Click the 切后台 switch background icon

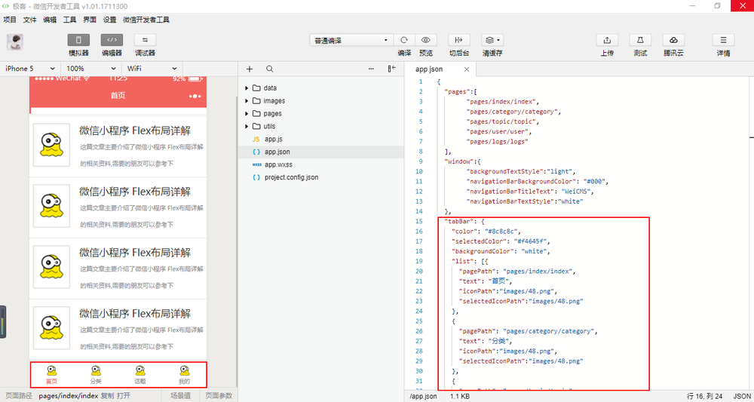tap(458, 40)
